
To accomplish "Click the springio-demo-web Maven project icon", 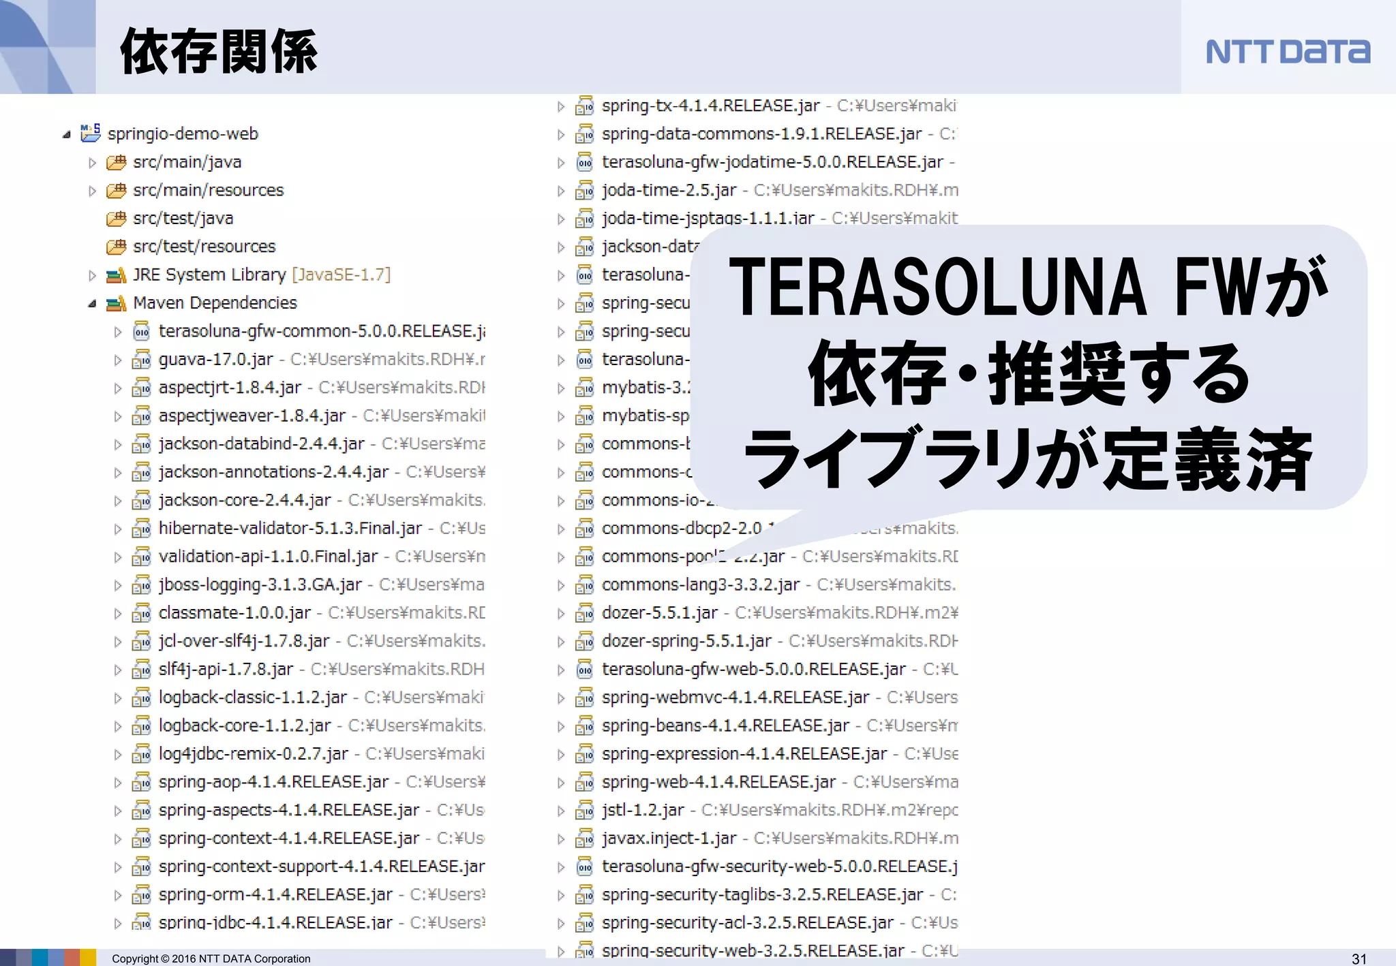I will (x=90, y=133).
